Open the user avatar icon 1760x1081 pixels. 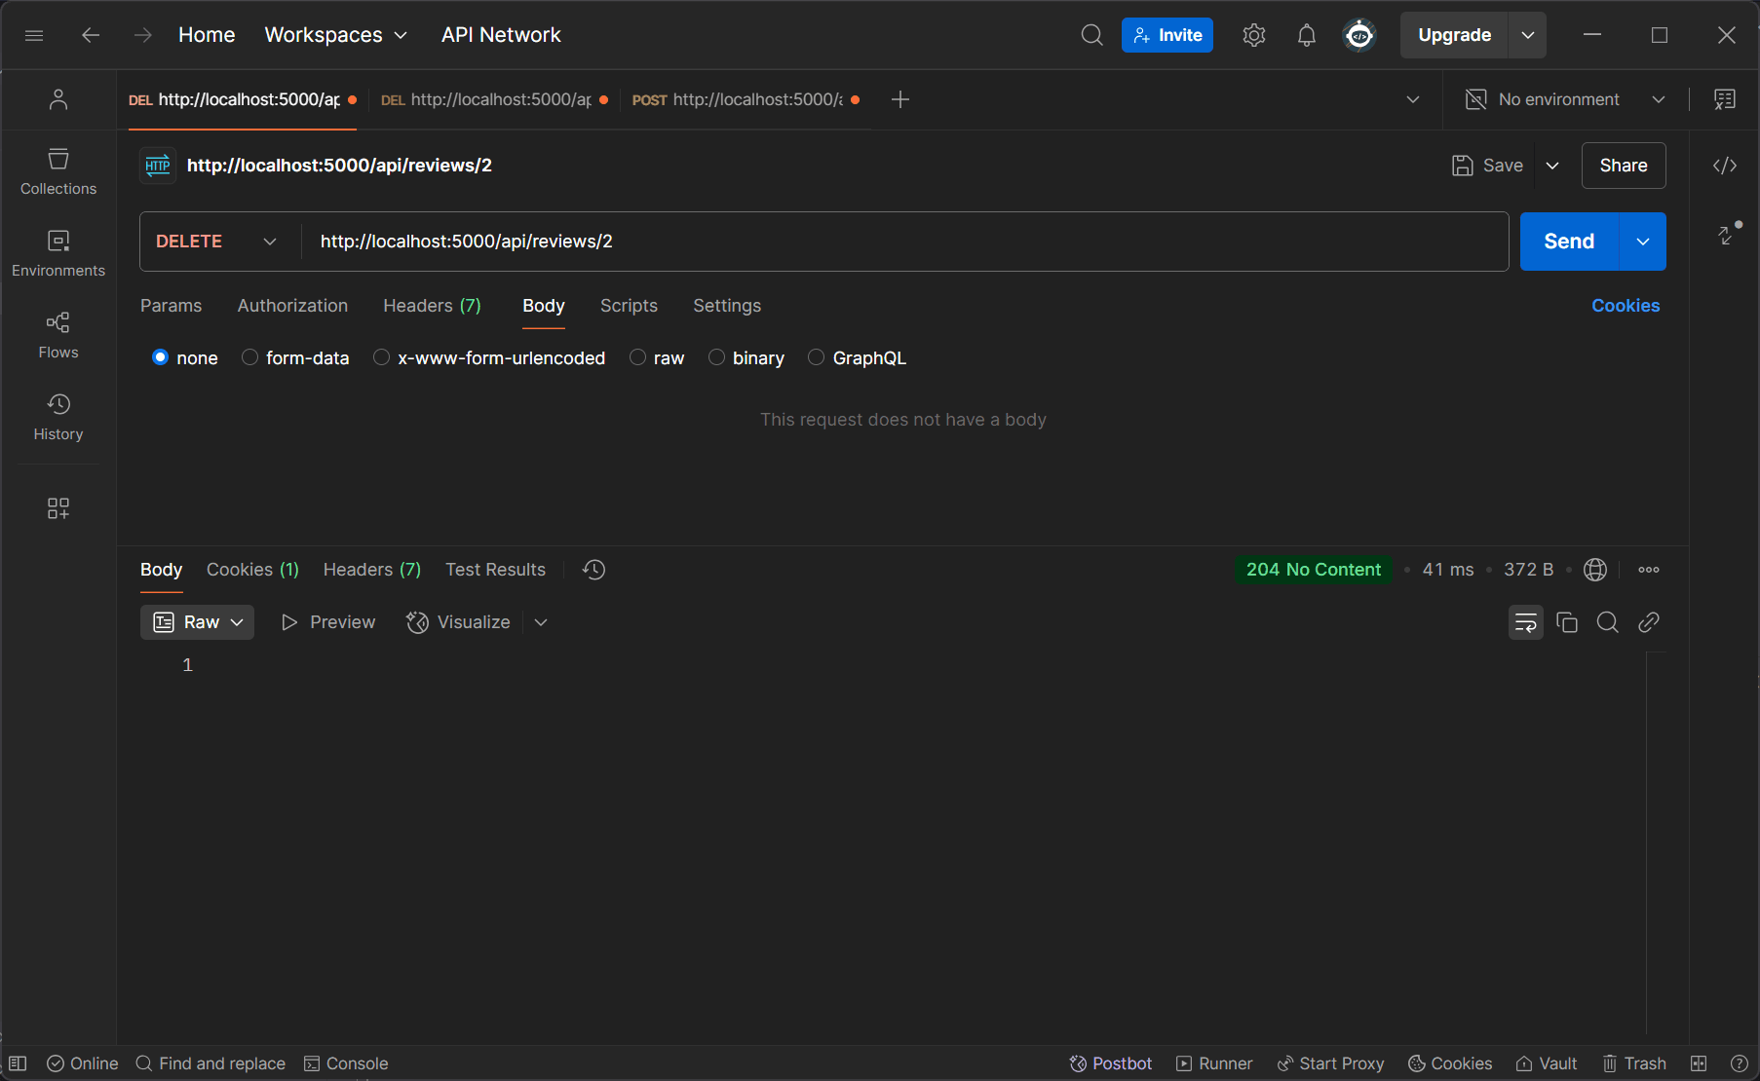[x=1359, y=35]
